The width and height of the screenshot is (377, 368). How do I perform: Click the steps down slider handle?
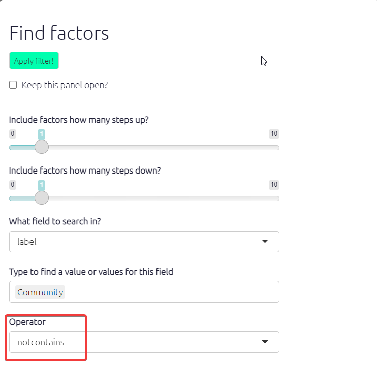(42, 197)
